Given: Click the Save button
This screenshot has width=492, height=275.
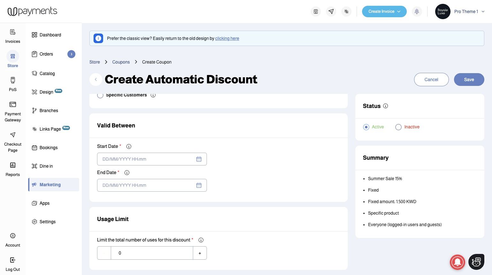Looking at the screenshot, I should click(469, 80).
